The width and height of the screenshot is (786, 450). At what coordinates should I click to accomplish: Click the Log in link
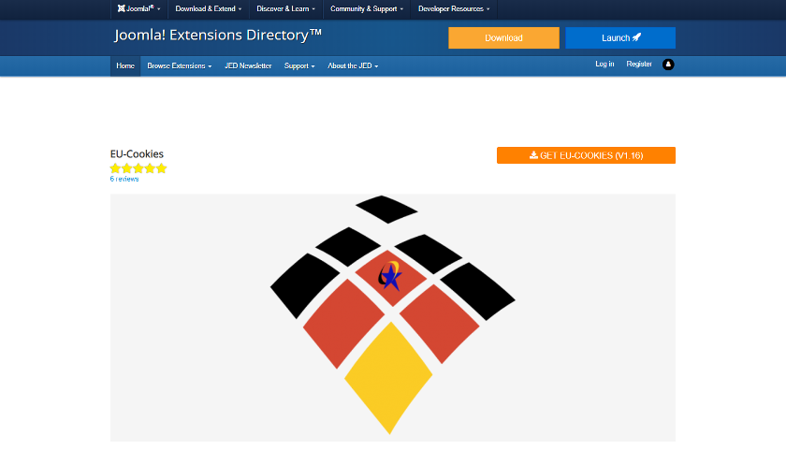pyautogui.click(x=604, y=65)
